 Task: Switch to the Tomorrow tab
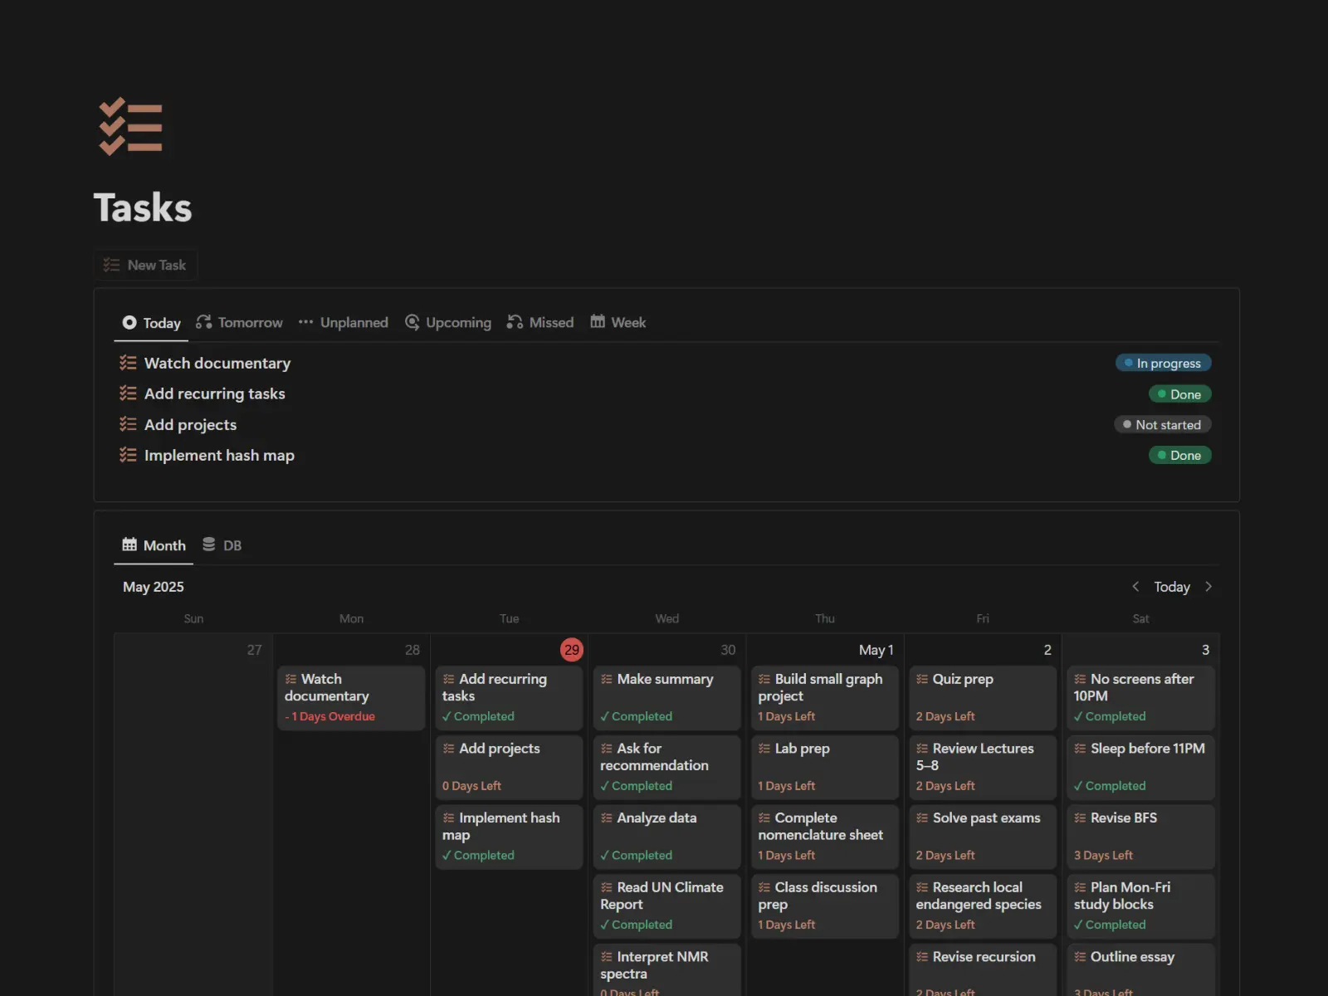(239, 322)
